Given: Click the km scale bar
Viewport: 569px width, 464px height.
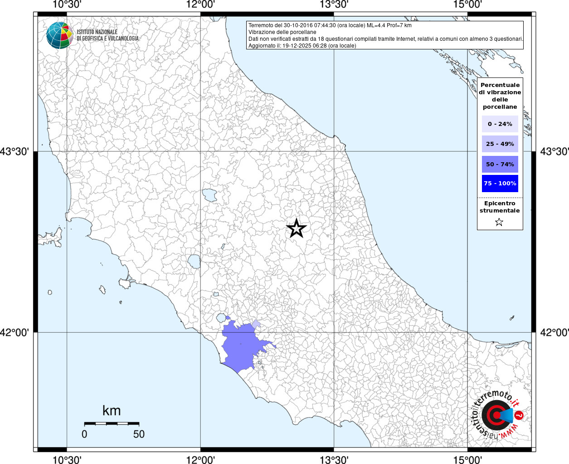Looking at the screenshot, I should click(x=112, y=424).
